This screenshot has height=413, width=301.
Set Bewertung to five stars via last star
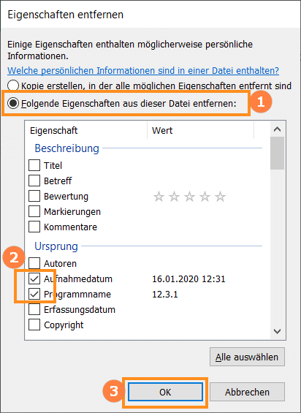click(220, 197)
